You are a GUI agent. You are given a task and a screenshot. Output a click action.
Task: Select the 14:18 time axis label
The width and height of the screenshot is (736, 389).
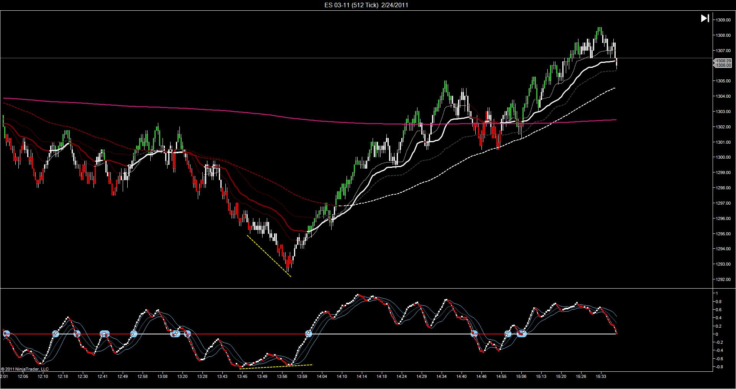click(382, 377)
